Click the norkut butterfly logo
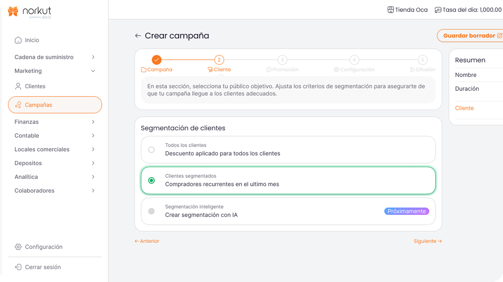Viewport: 503px width, 282px height. tap(13, 11)
